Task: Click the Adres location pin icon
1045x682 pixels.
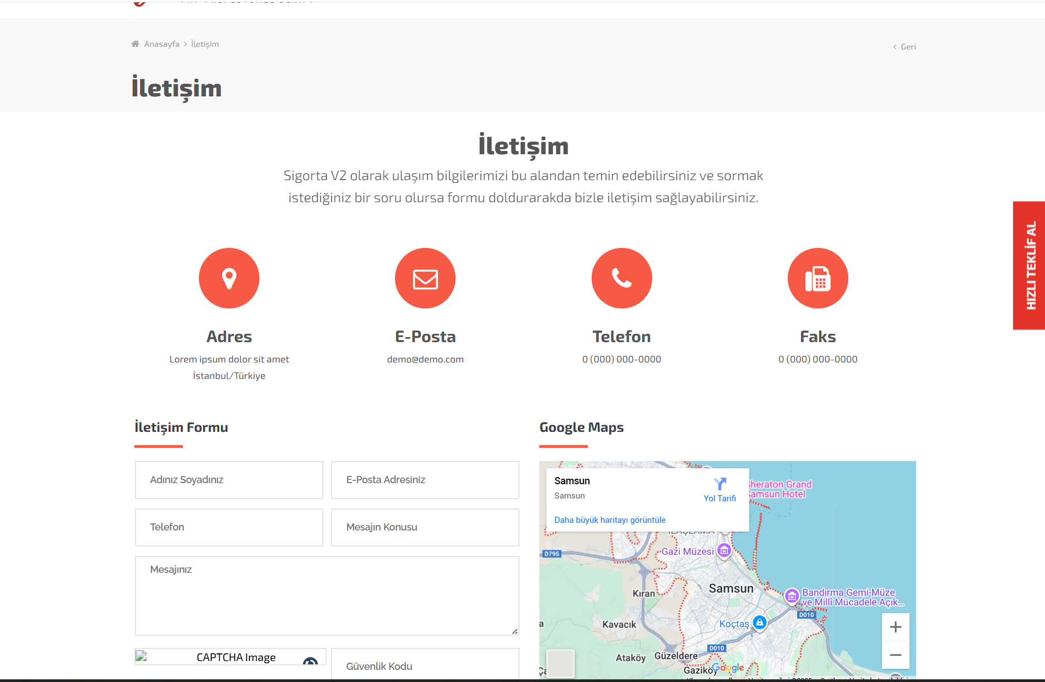Action: click(x=229, y=278)
